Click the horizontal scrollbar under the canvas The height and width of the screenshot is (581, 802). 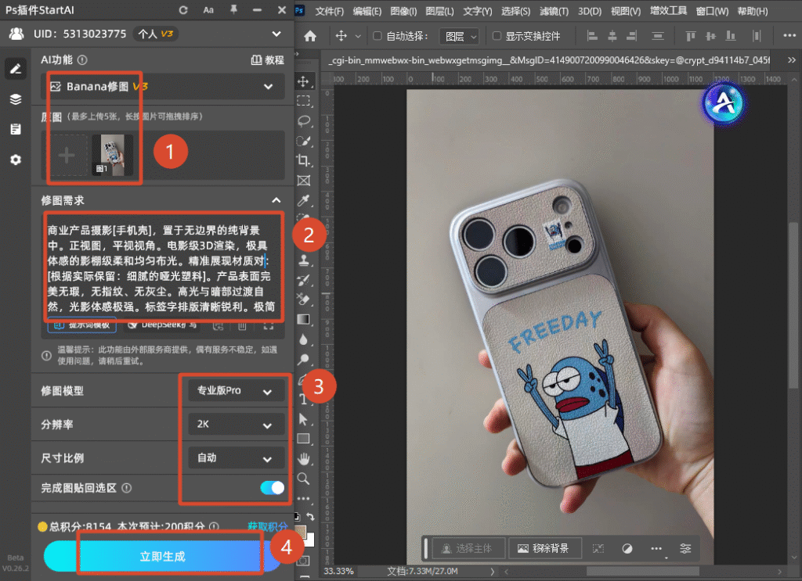pos(642,571)
